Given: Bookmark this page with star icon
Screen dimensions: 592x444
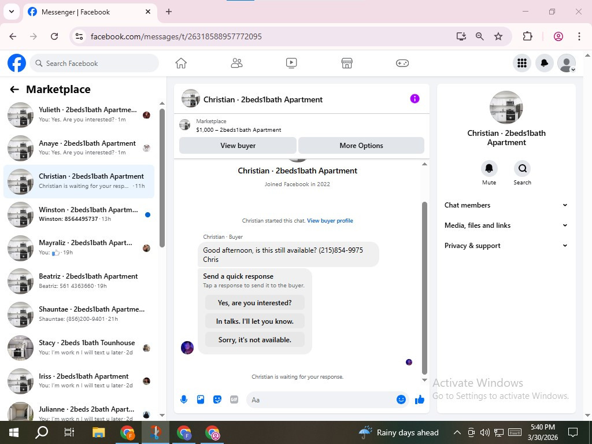Looking at the screenshot, I should [498, 36].
